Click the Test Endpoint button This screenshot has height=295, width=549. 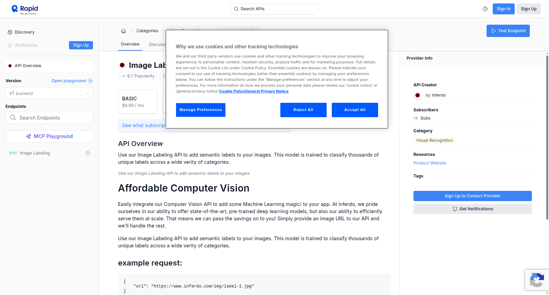pos(508,31)
